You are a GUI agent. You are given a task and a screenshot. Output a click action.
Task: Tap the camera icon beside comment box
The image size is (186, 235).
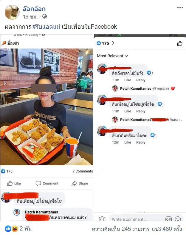point(102,219)
